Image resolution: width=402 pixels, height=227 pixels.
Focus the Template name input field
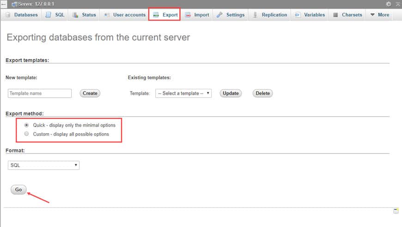(40, 93)
